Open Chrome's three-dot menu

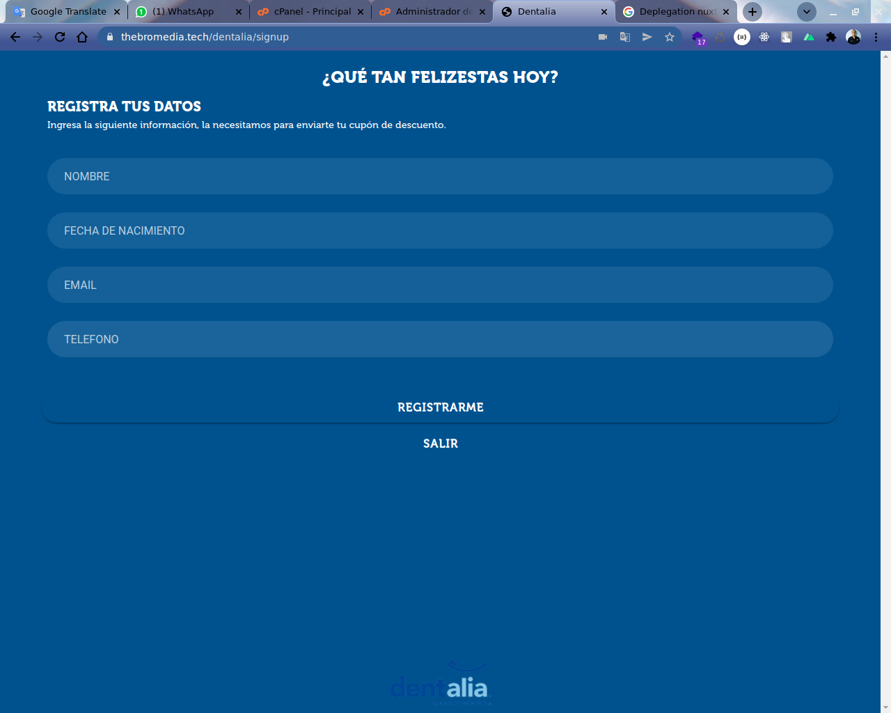(876, 37)
